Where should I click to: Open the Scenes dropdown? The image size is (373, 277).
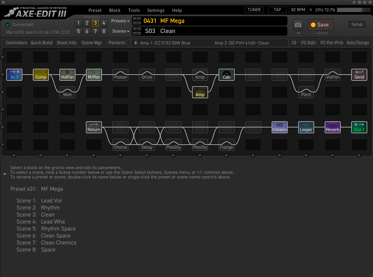click(x=121, y=31)
